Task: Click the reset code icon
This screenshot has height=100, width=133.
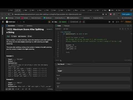Action: (x=128, y=29)
